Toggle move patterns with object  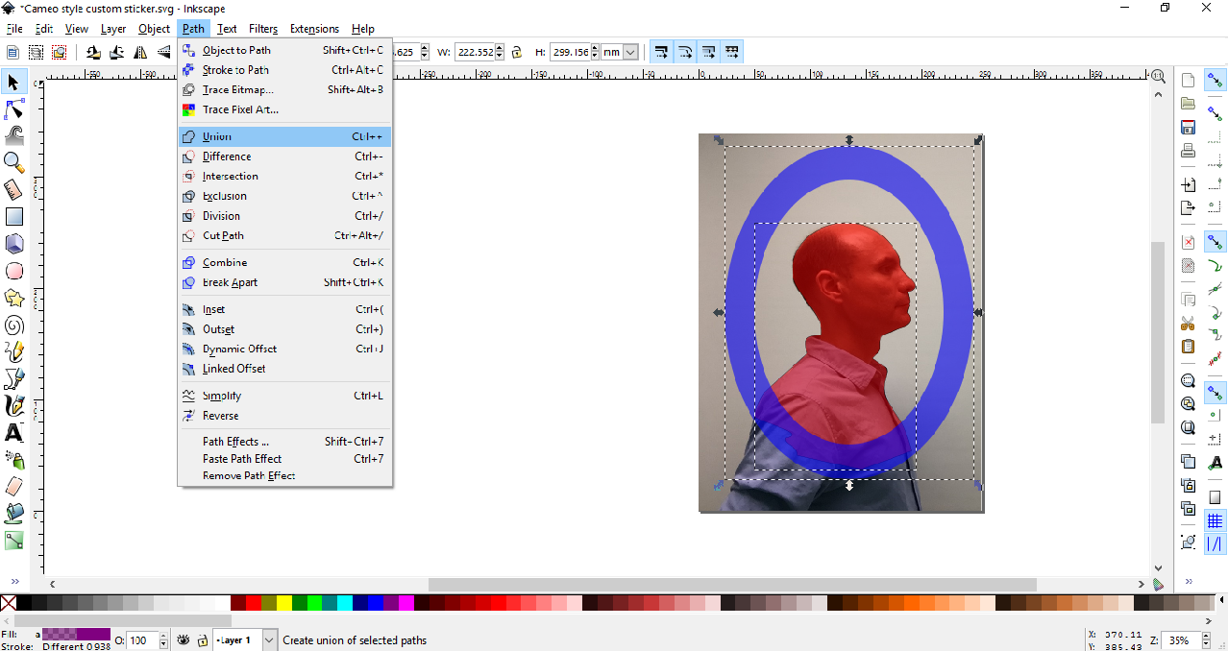point(732,52)
